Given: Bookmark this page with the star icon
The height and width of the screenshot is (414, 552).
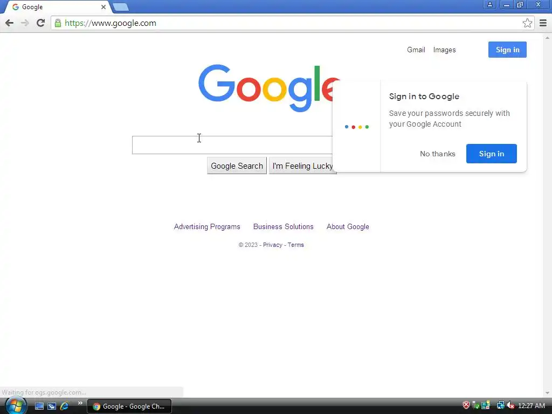Looking at the screenshot, I should [527, 23].
